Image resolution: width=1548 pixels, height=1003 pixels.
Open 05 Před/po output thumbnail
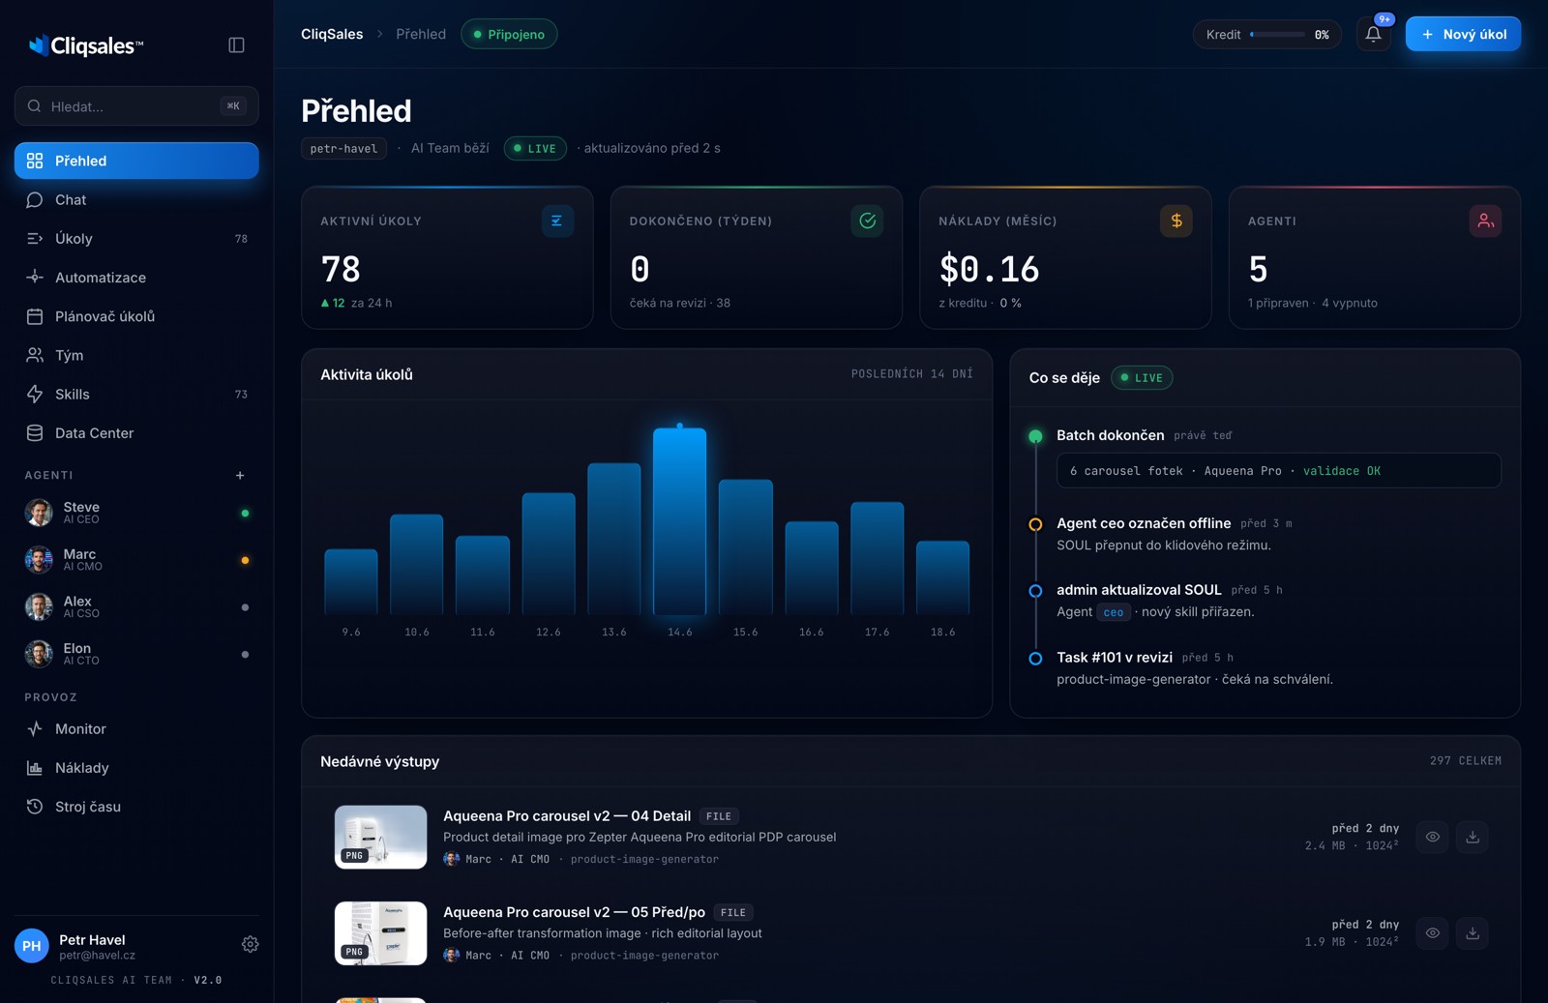click(x=380, y=933)
